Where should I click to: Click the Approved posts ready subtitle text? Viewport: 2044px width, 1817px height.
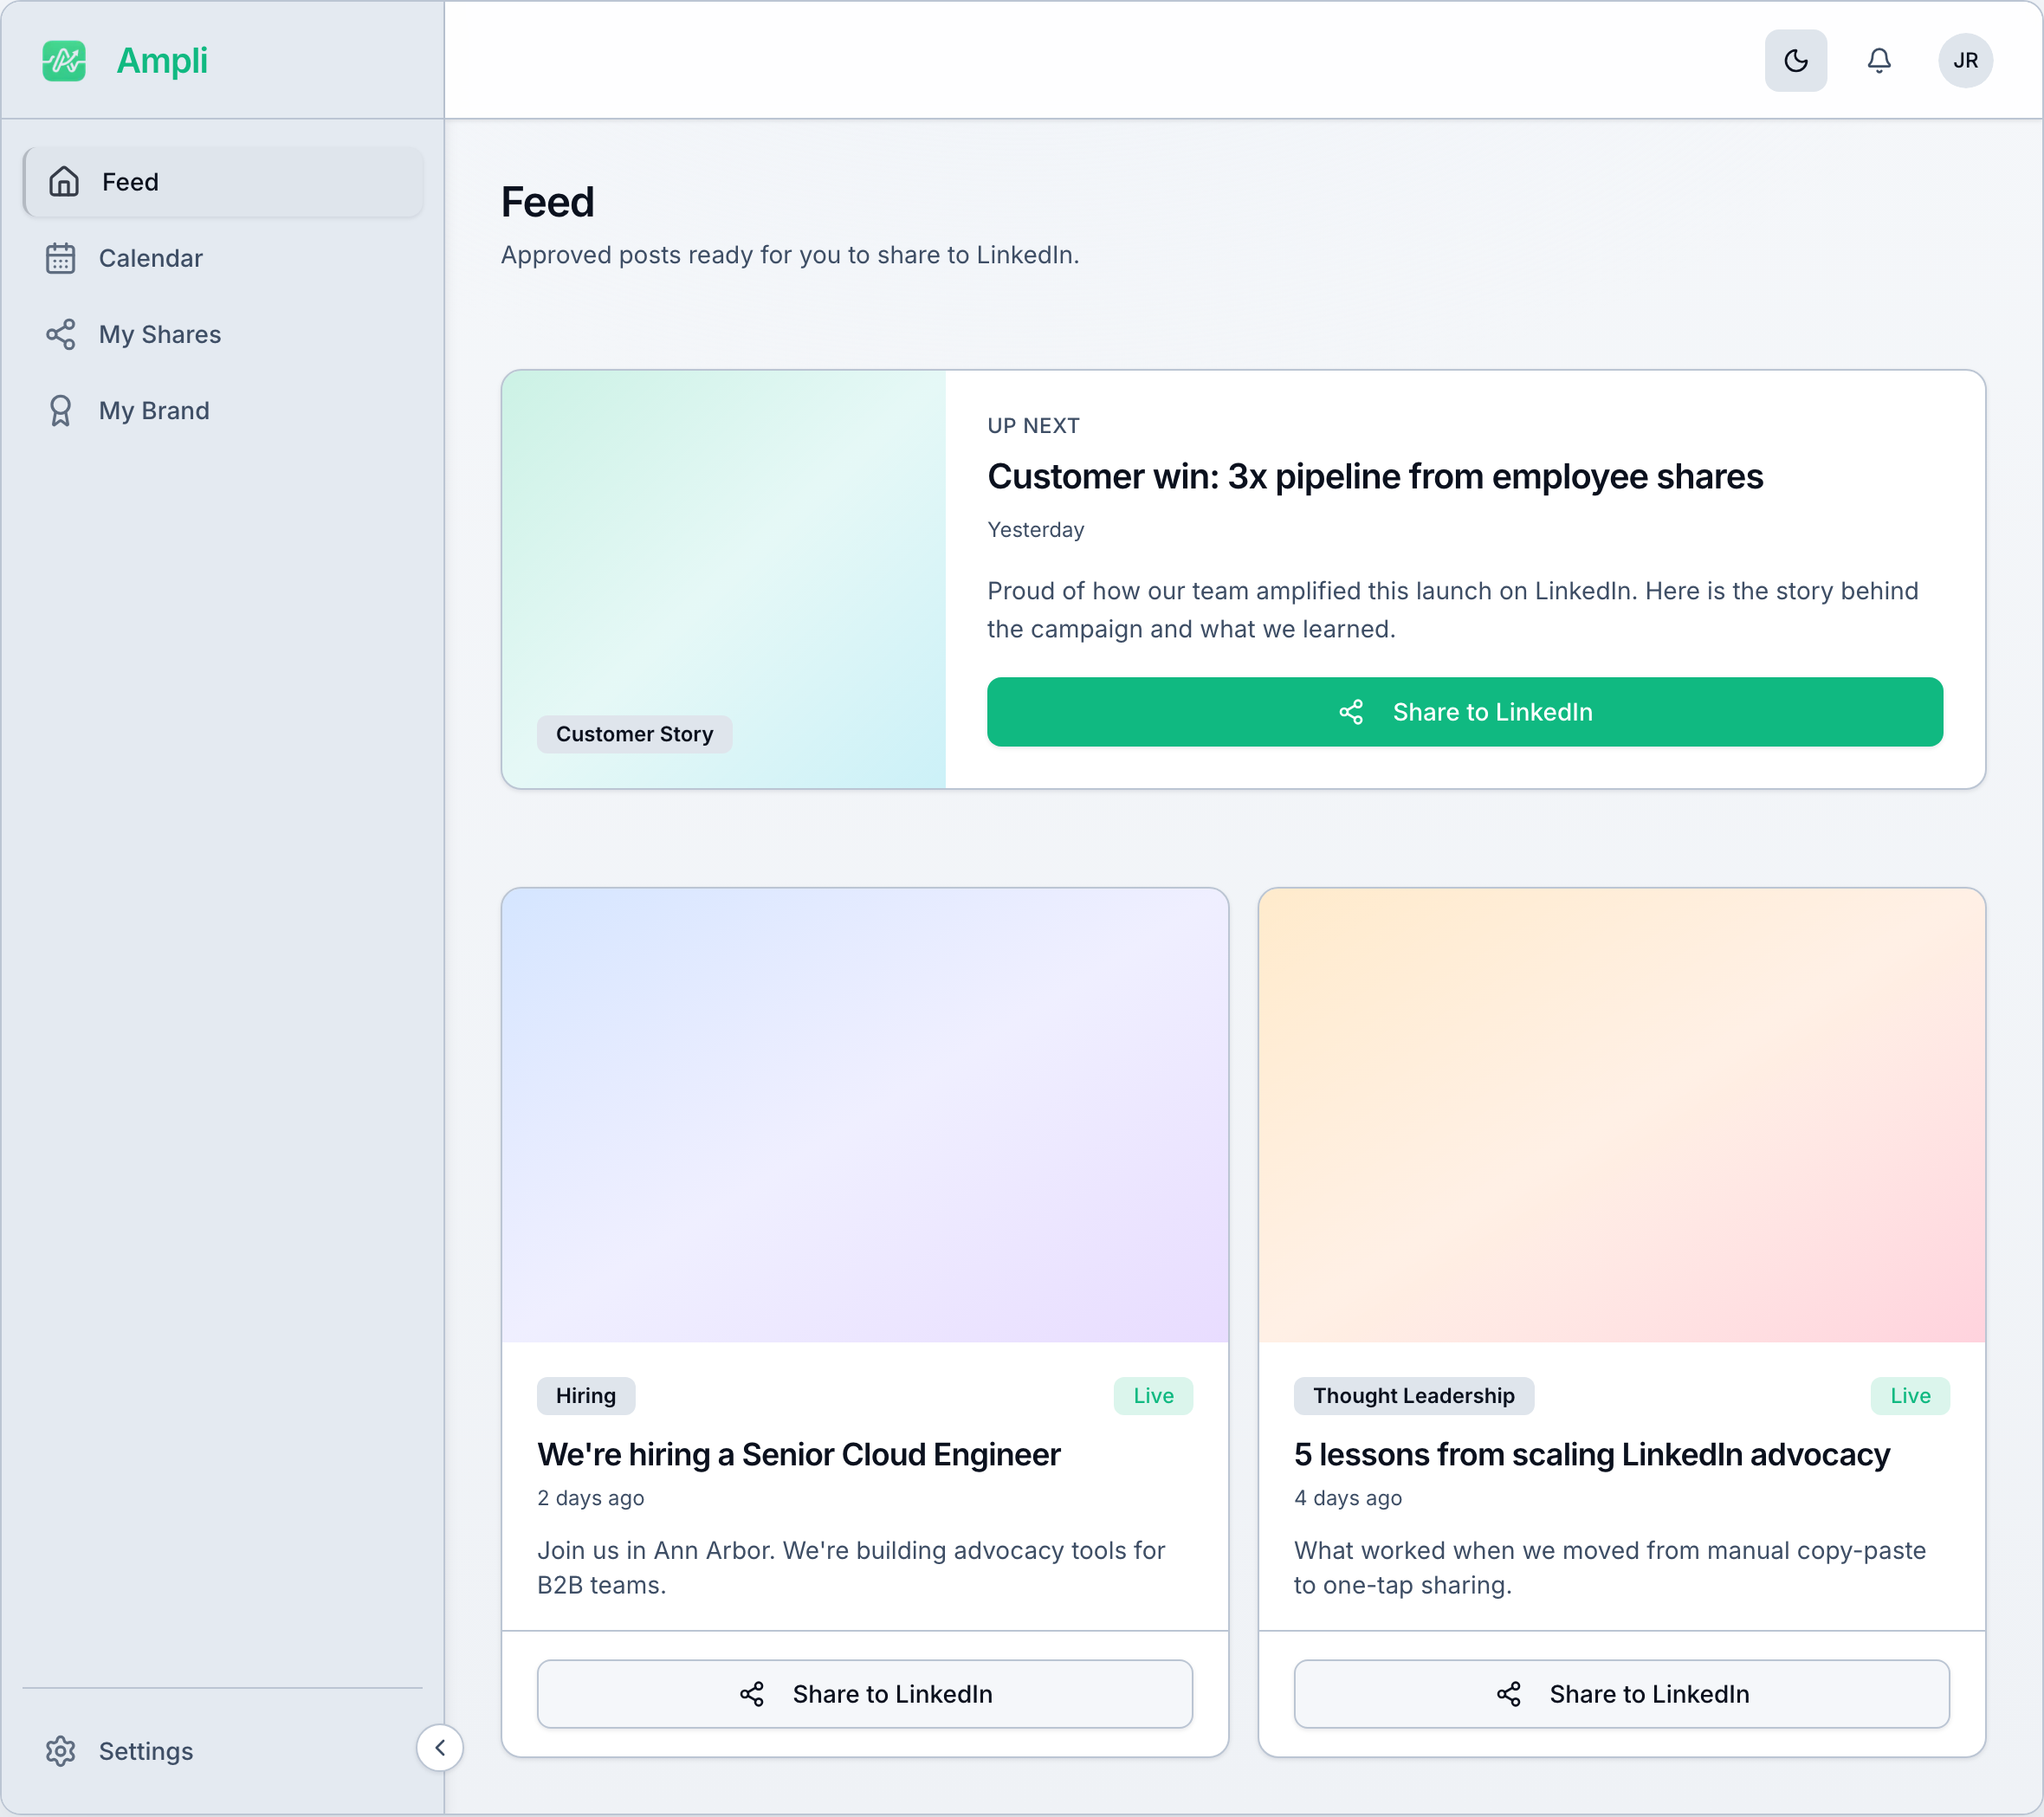point(790,255)
